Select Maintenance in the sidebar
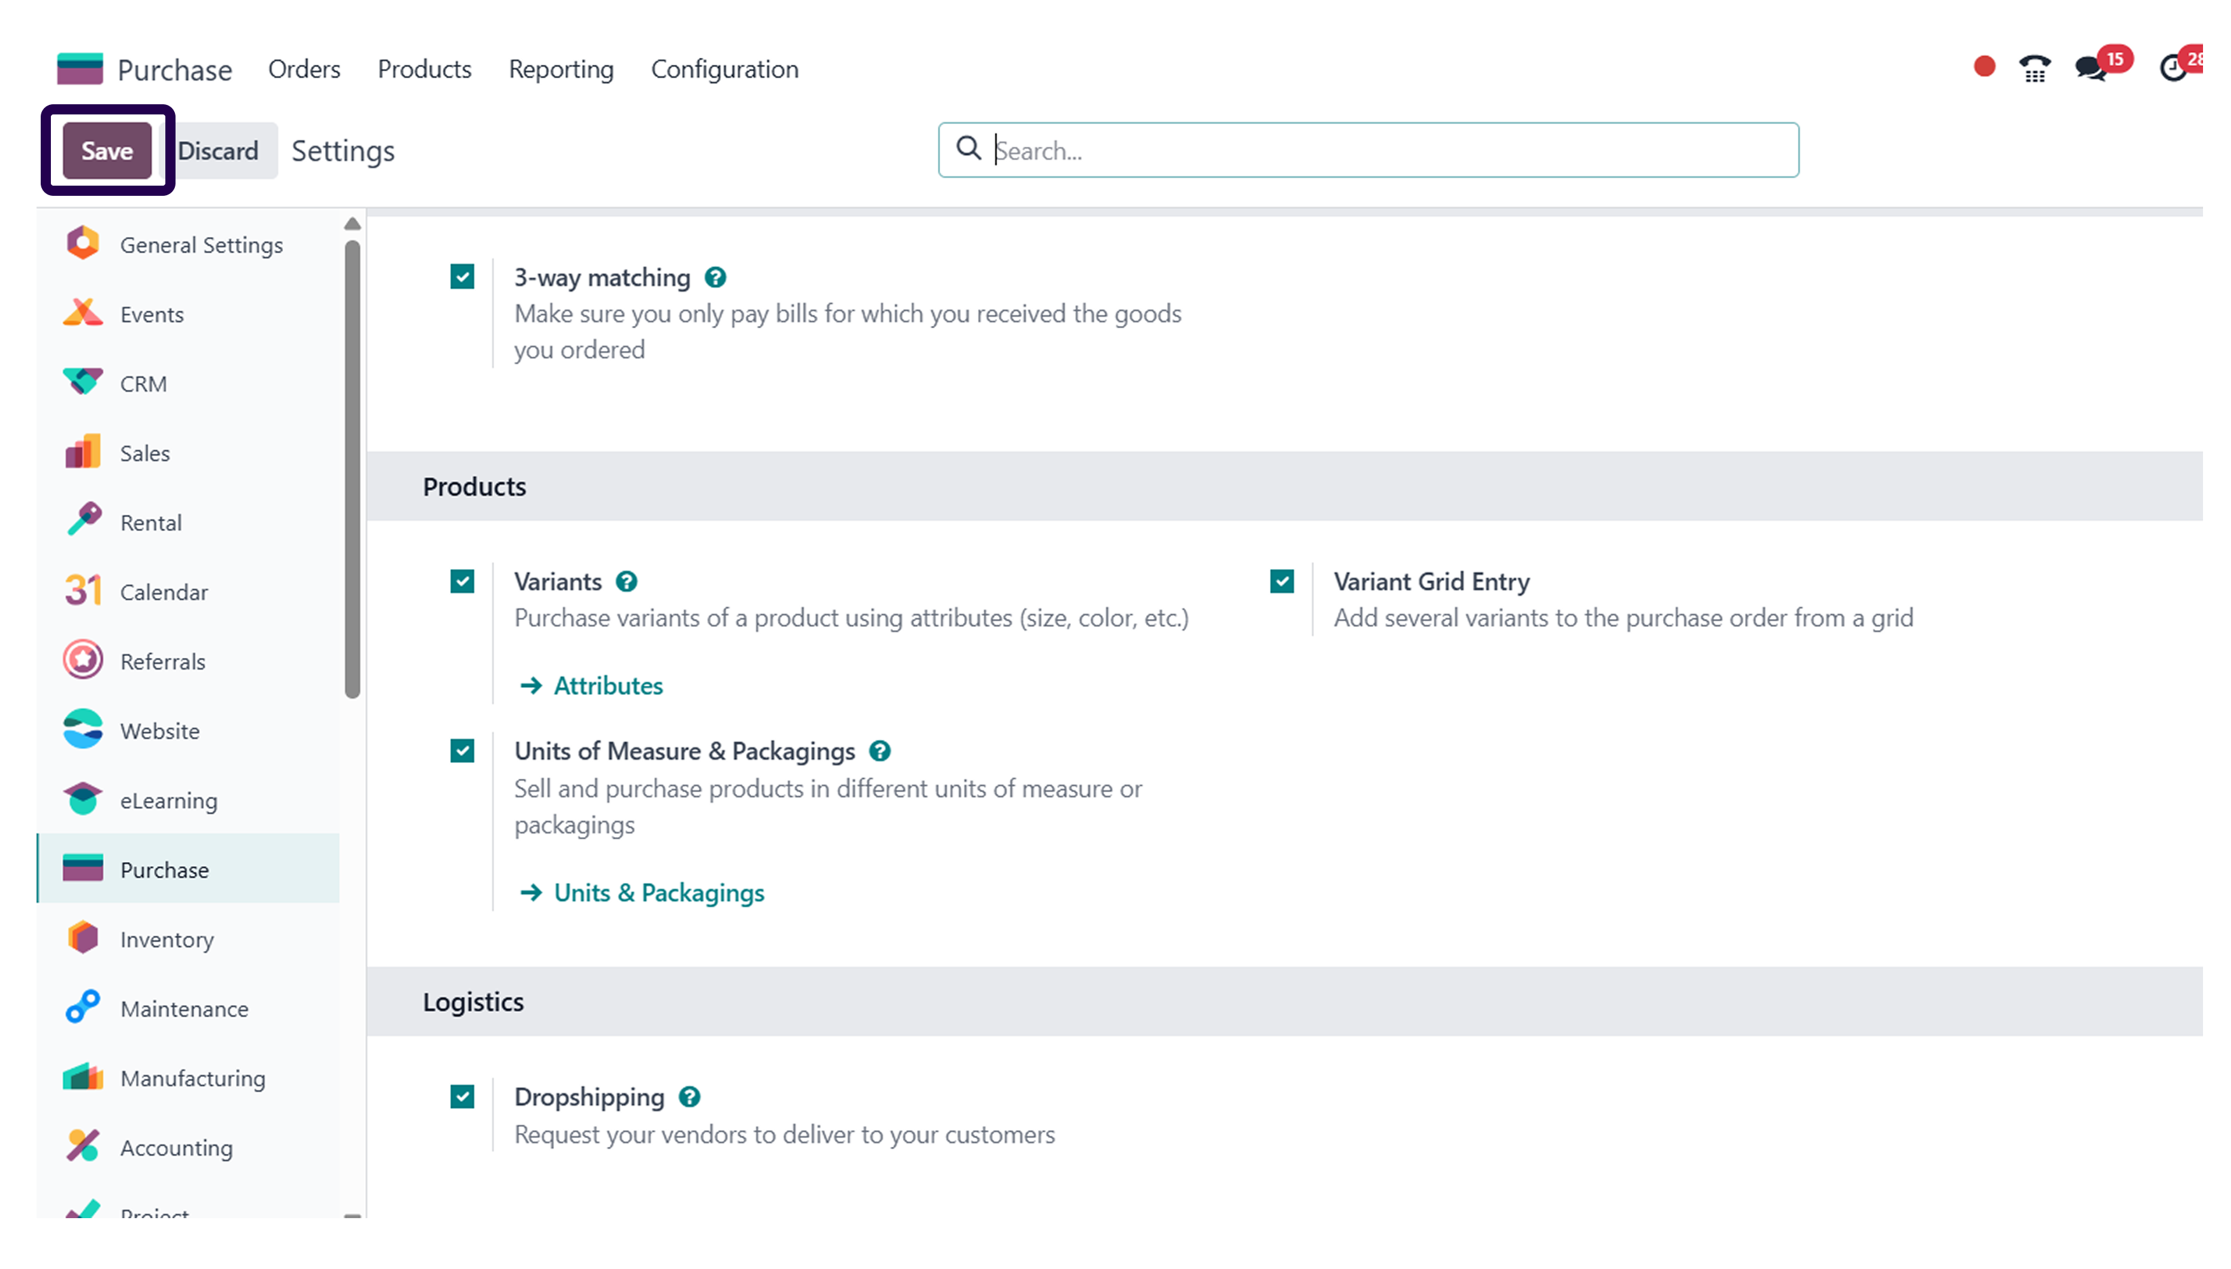2231x1269 pixels. [x=188, y=1008]
